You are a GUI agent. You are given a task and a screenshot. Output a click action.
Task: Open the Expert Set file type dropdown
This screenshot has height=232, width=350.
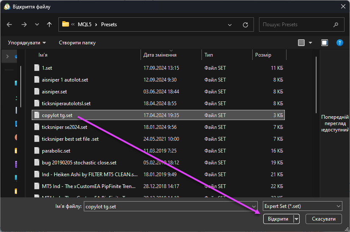tap(302, 206)
